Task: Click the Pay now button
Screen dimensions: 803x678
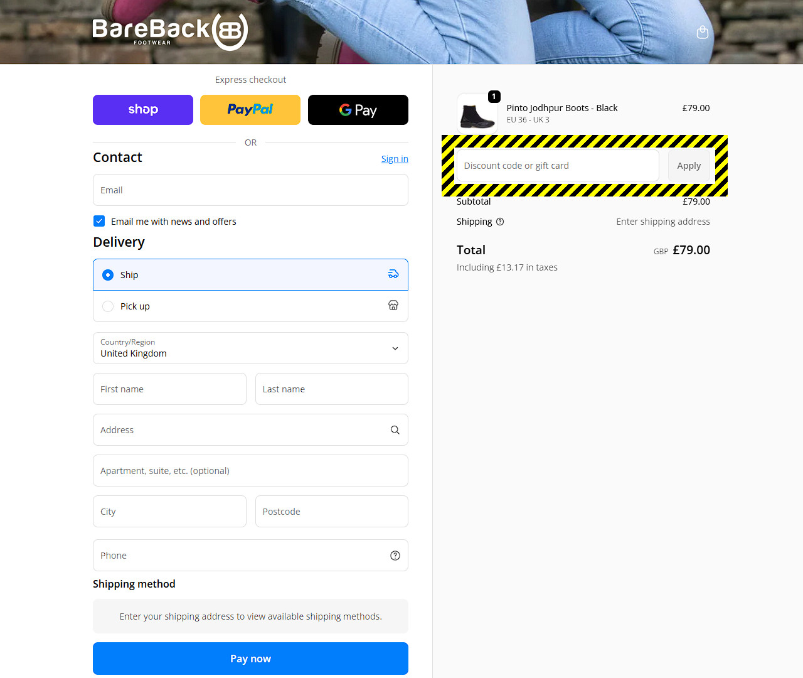Action: tap(250, 659)
